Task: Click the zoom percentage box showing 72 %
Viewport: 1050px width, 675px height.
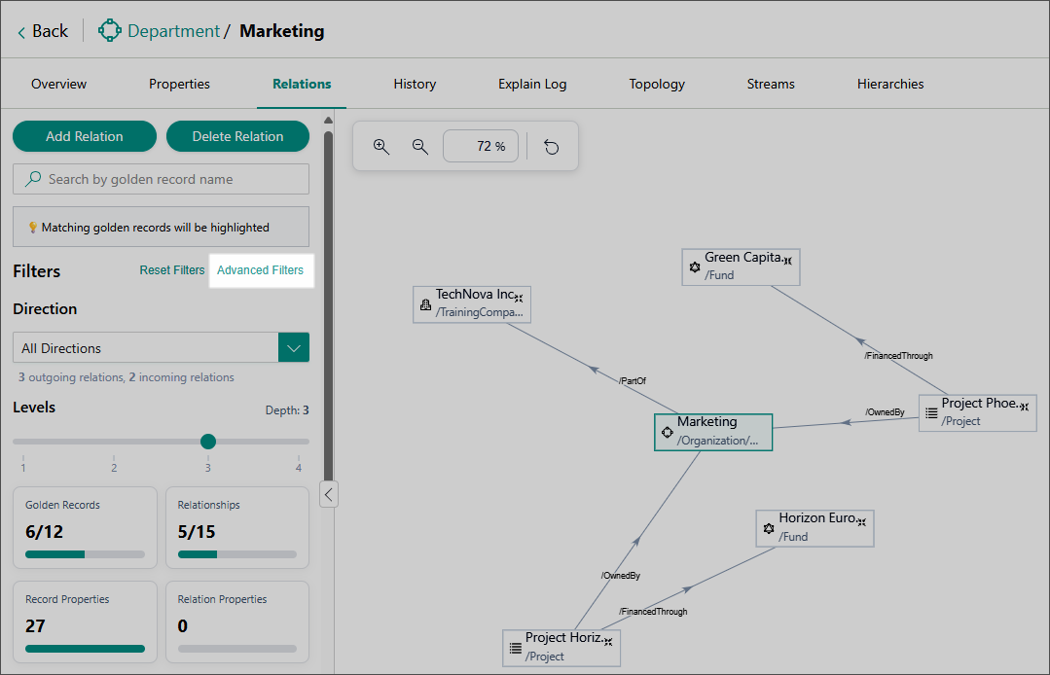Action: [x=481, y=147]
